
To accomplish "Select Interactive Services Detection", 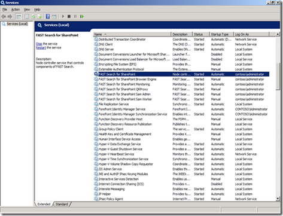I will click(181, 179).
